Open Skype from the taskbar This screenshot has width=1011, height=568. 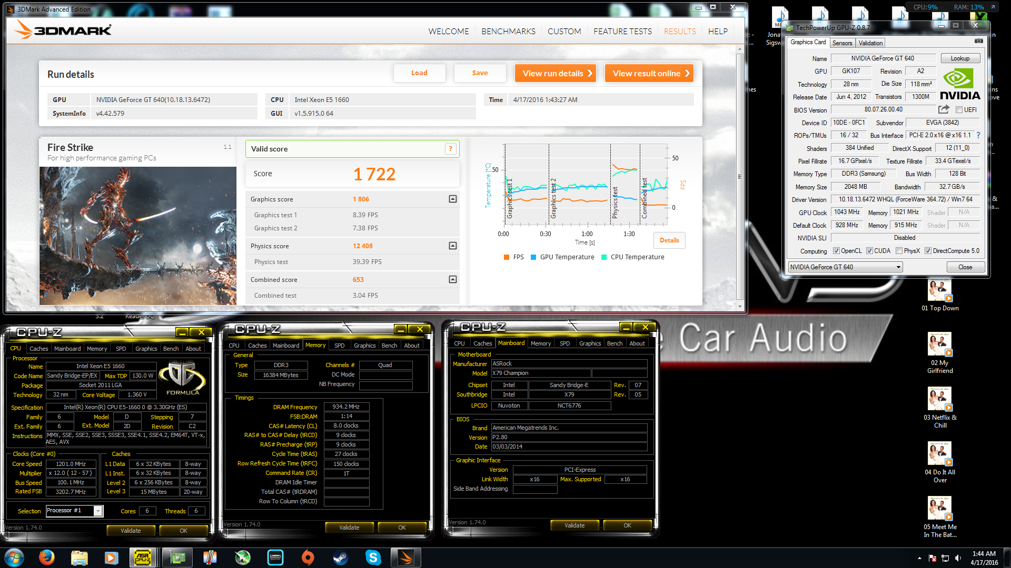(x=373, y=557)
